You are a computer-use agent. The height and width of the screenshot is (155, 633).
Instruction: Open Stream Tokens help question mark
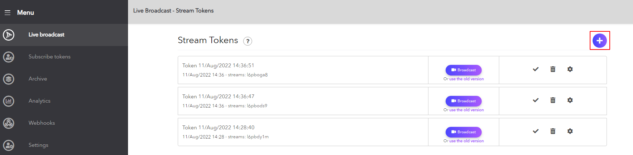(247, 41)
